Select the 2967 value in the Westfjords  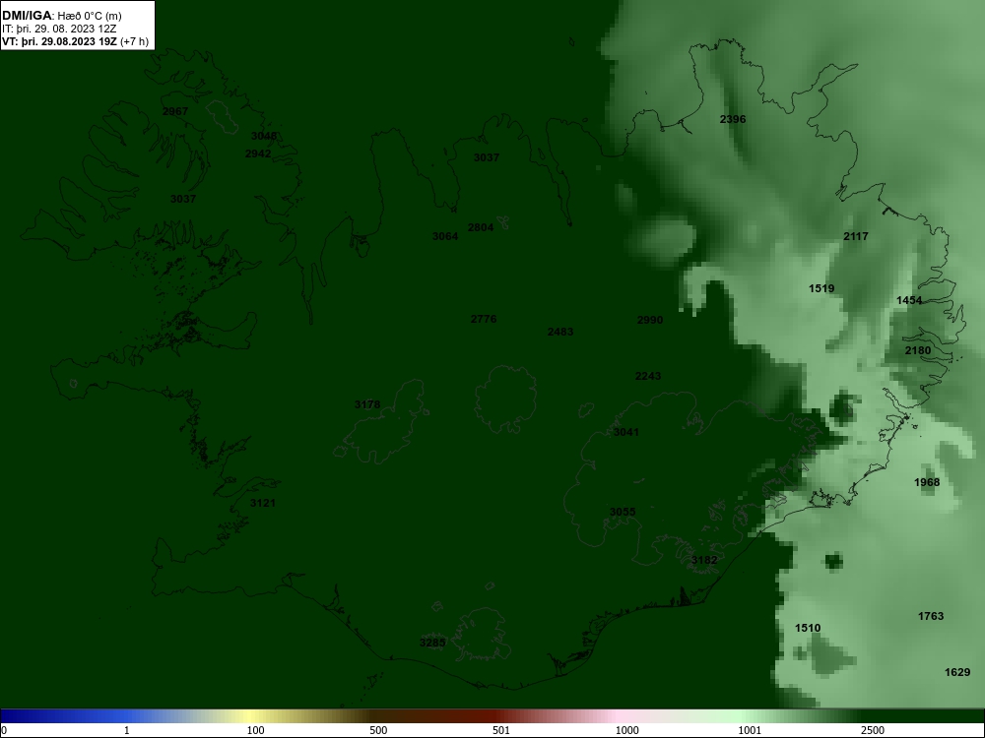[x=175, y=112]
